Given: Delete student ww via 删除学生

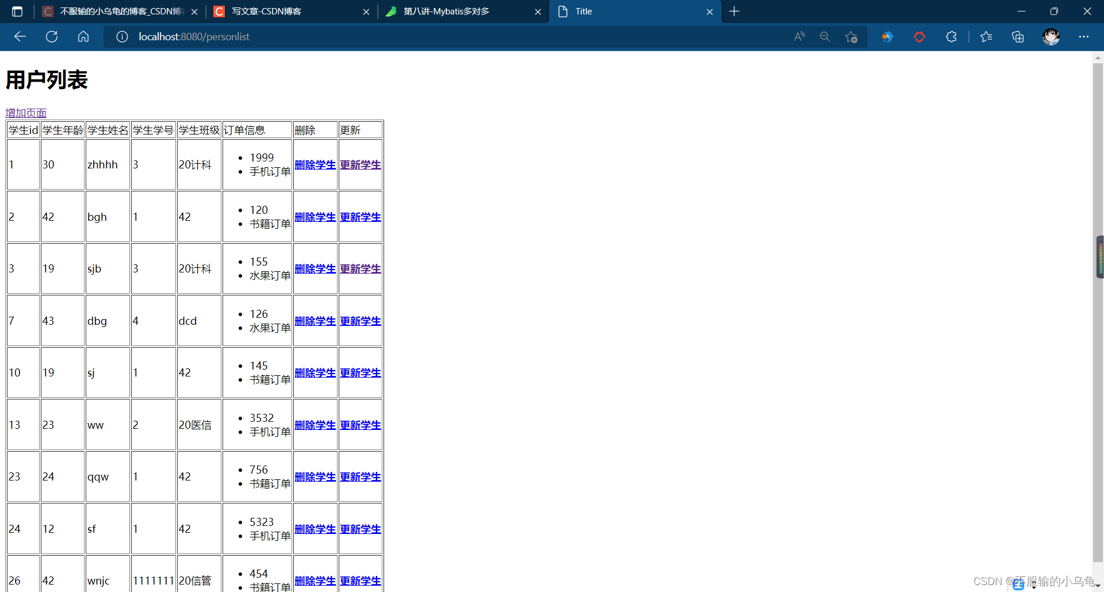Looking at the screenshot, I should pos(315,425).
